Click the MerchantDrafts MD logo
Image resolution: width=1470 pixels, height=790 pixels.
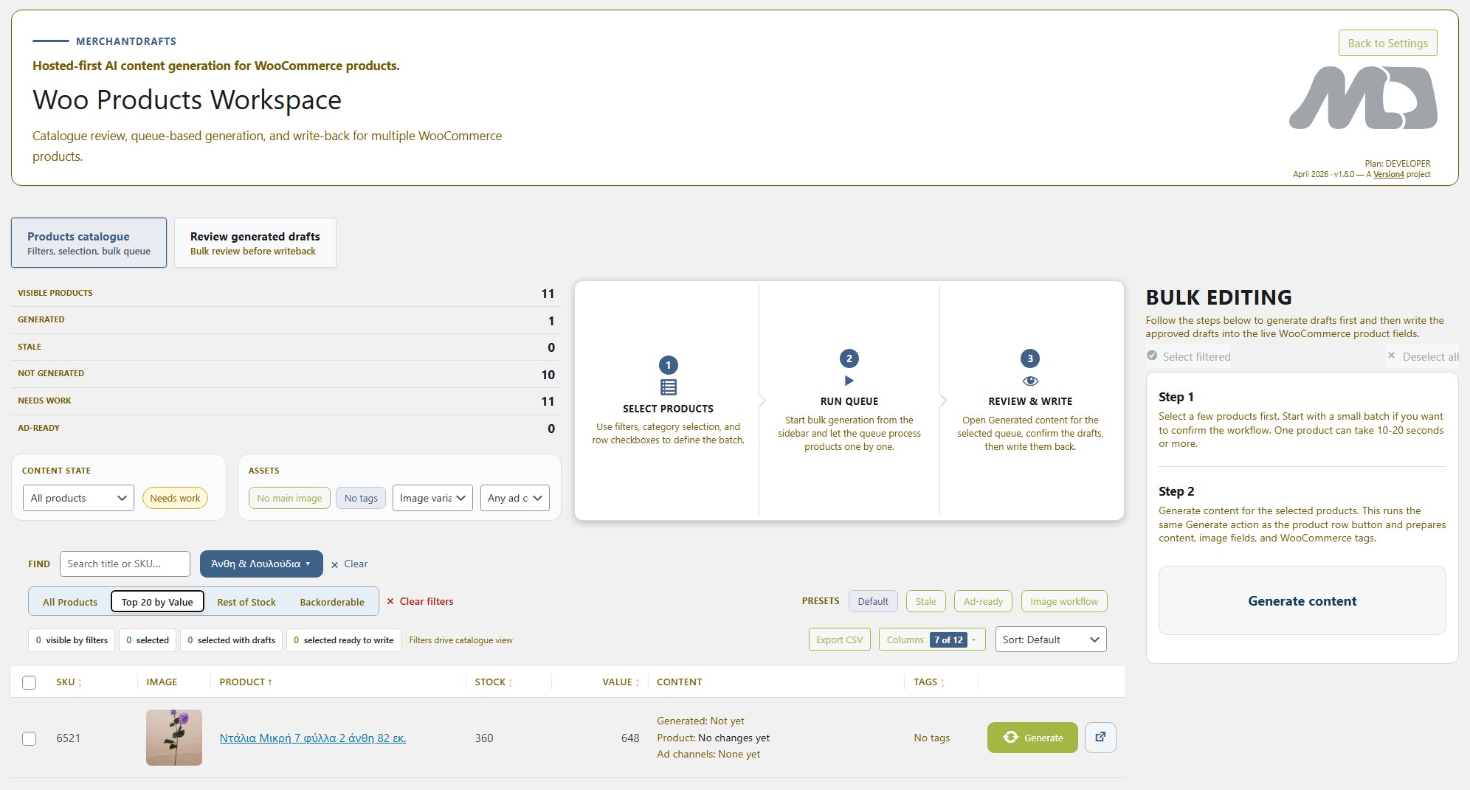1363,98
